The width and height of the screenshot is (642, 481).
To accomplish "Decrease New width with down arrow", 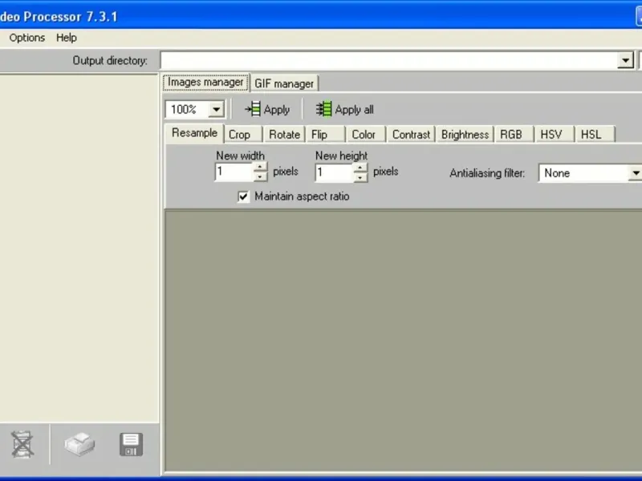I will [260, 176].
